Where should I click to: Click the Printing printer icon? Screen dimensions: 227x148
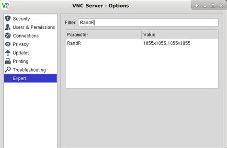point(8,61)
